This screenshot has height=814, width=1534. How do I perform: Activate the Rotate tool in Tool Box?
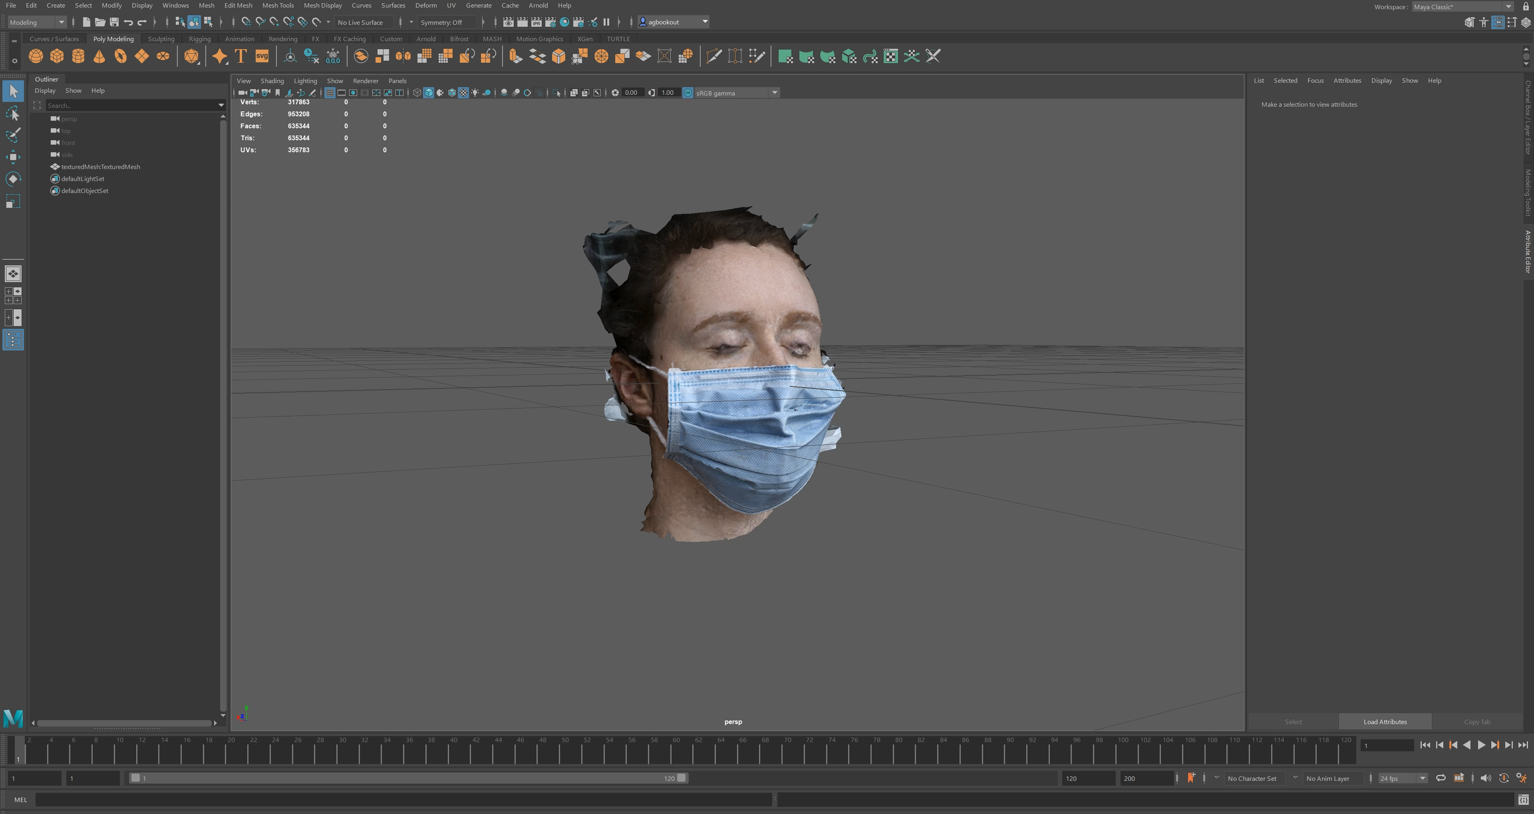(13, 179)
